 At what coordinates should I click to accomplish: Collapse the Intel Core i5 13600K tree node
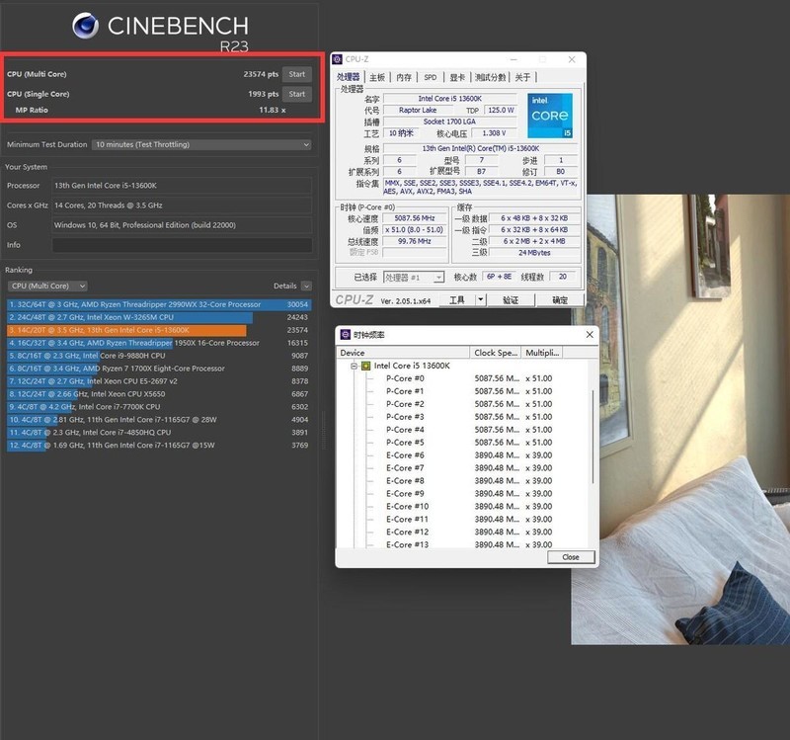pos(353,364)
